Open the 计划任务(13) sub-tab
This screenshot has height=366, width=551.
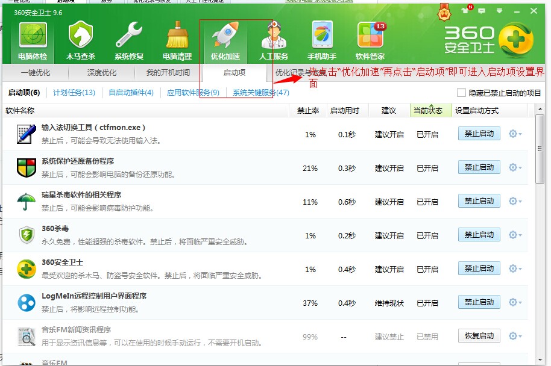[x=74, y=93]
